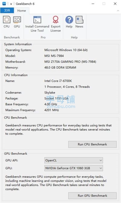Open the News newspaper icon
121x203 pixels.
(x=79, y=22)
